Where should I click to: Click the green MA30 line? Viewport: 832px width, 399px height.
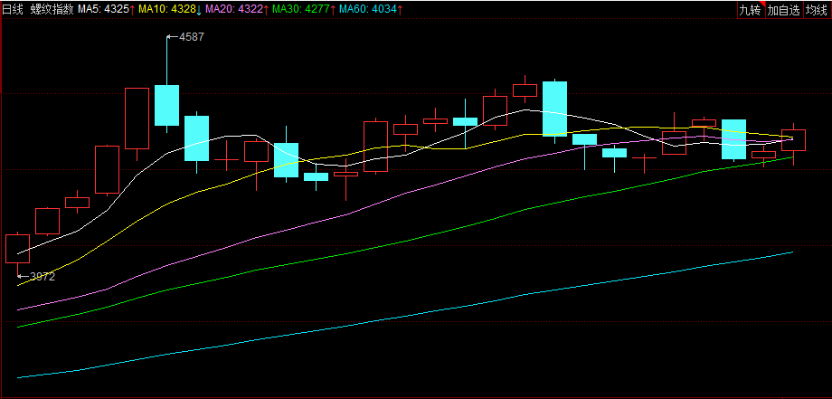tap(403, 240)
